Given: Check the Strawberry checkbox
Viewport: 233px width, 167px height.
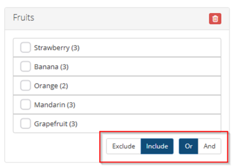Looking at the screenshot, I should coord(25,48).
